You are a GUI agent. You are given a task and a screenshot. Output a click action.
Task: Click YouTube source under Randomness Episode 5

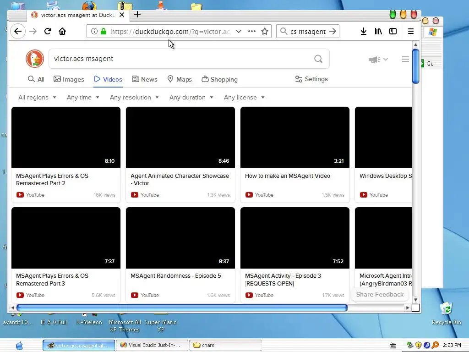pyautogui.click(x=145, y=295)
